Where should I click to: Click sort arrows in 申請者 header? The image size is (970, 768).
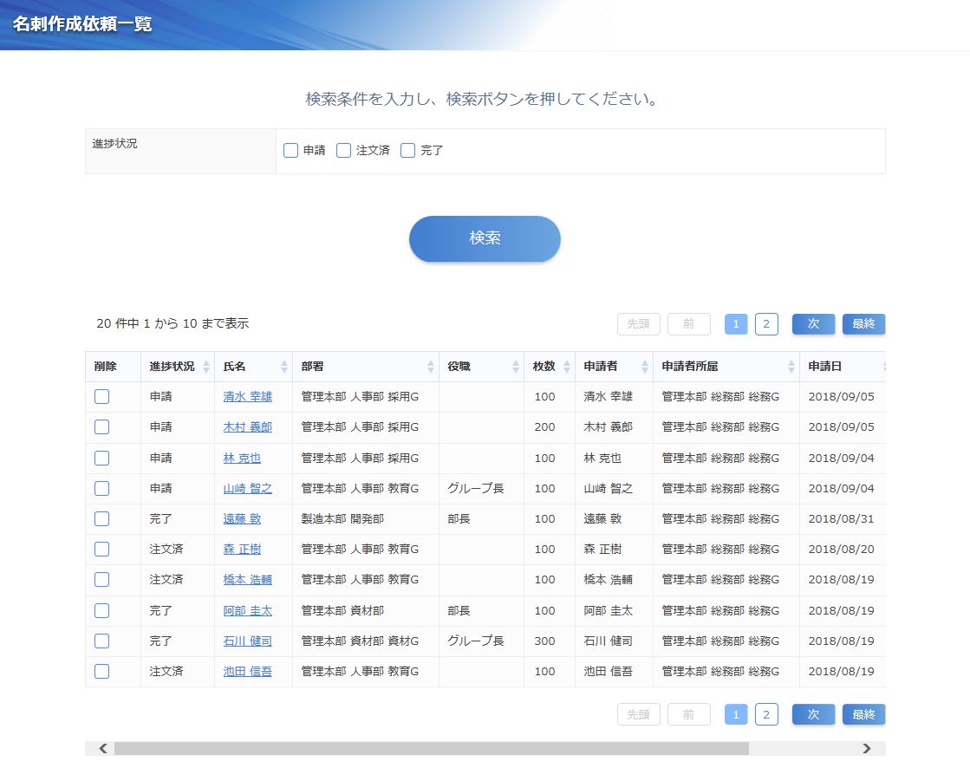pyautogui.click(x=645, y=367)
